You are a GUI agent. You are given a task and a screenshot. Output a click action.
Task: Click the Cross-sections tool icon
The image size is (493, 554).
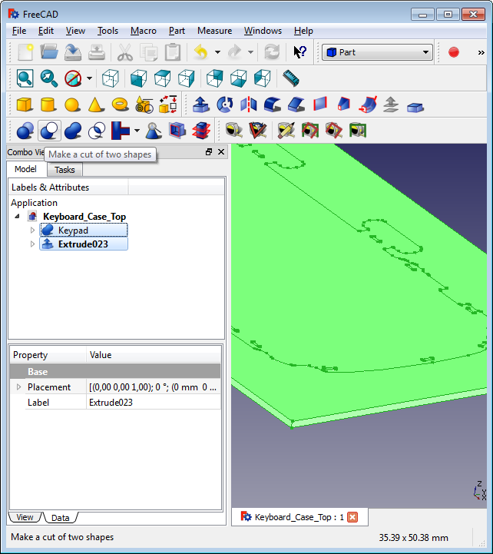(x=201, y=131)
